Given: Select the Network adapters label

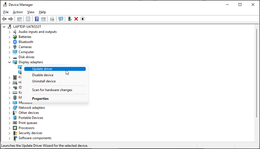Looking at the screenshot, I should coord(32,108).
